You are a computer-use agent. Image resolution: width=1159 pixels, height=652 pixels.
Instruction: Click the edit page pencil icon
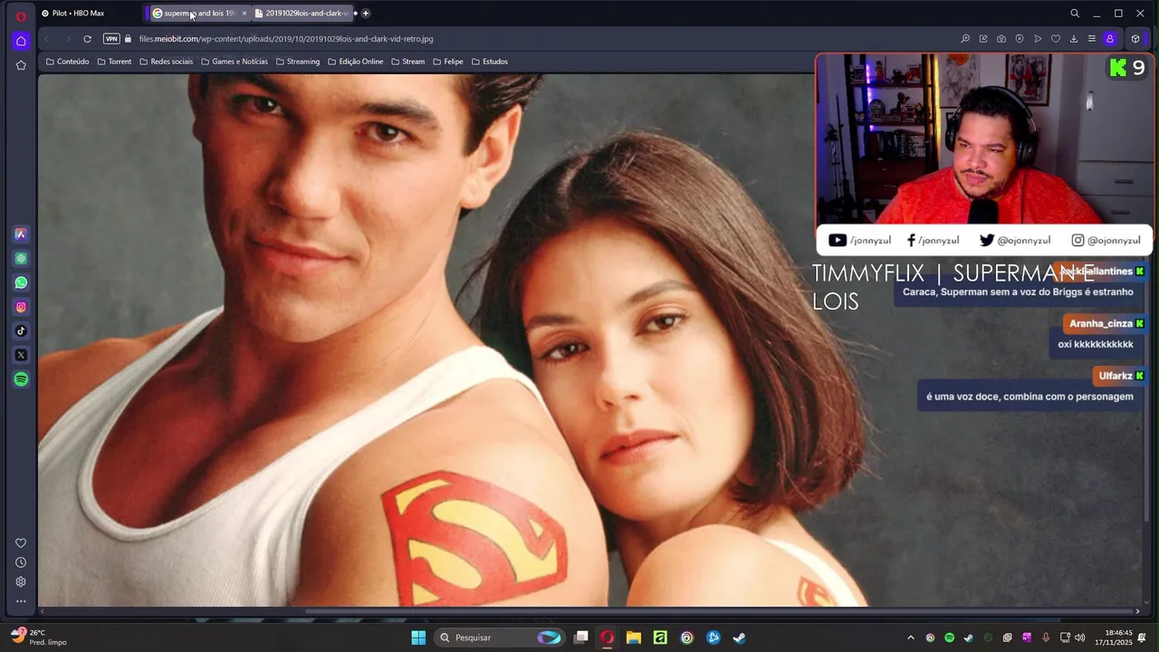pyautogui.click(x=983, y=39)
